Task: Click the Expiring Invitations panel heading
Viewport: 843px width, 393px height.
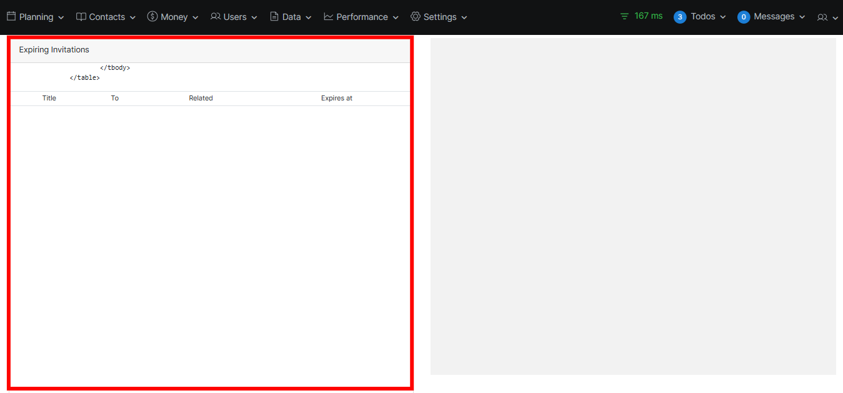Action: 54,50
